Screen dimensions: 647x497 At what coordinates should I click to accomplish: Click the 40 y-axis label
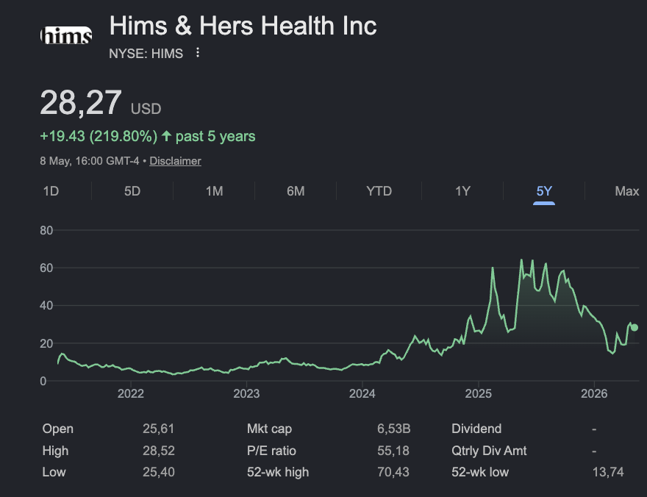(x=46, y=306)
